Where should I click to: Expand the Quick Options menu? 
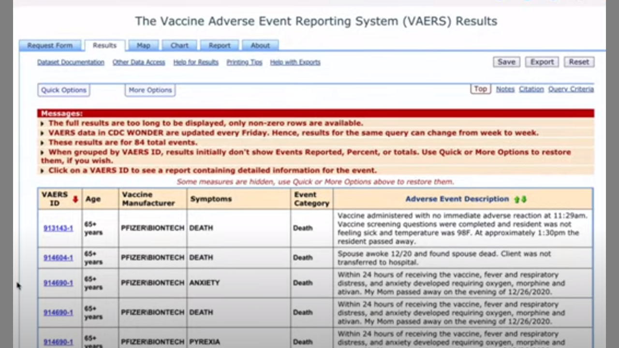[63, 90]
